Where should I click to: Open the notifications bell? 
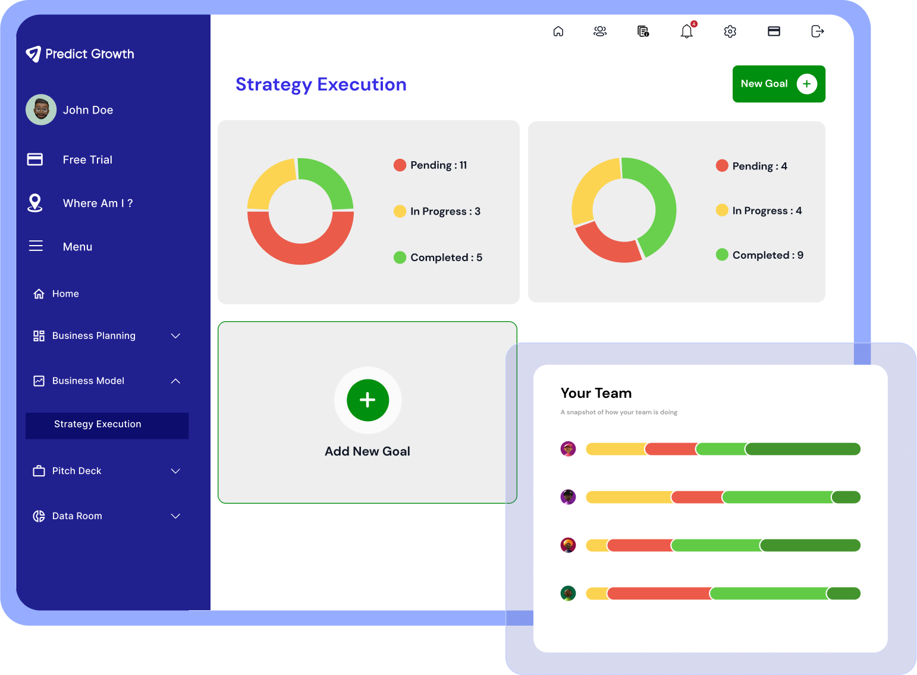click(687, 32)
